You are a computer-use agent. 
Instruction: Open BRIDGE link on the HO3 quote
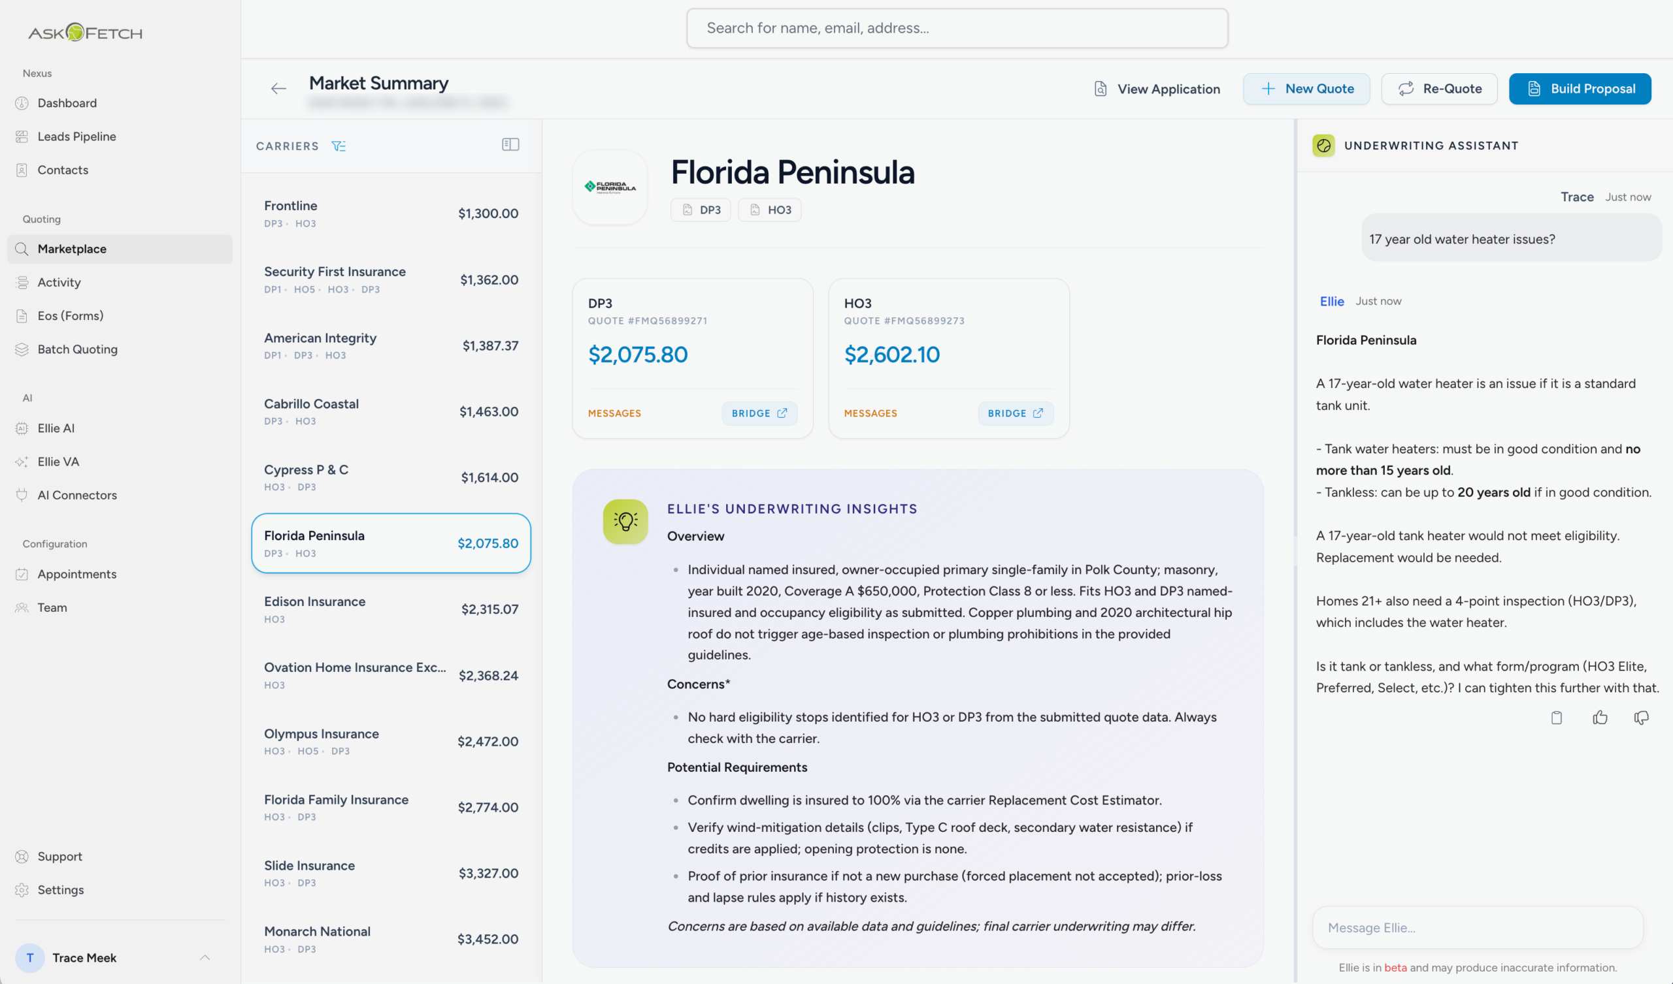point(1015,413)
